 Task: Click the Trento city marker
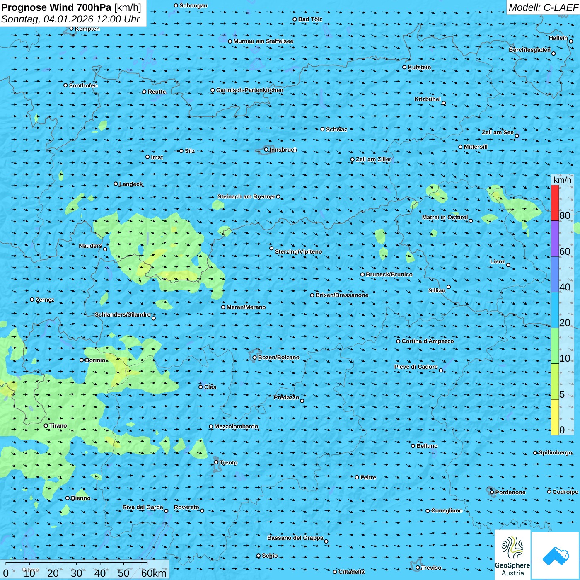pyautogui.click(x=216, y=462)
